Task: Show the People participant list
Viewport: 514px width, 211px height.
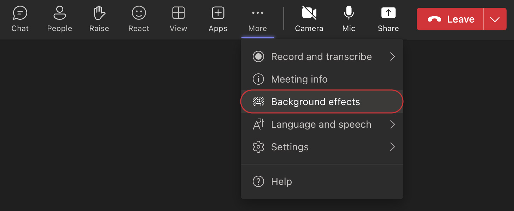Action: tap(59, 18)
